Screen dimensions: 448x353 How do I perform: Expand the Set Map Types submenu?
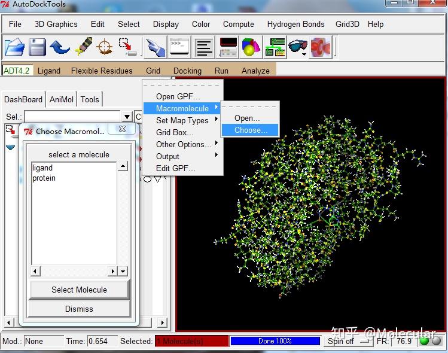tap(182, 120)
